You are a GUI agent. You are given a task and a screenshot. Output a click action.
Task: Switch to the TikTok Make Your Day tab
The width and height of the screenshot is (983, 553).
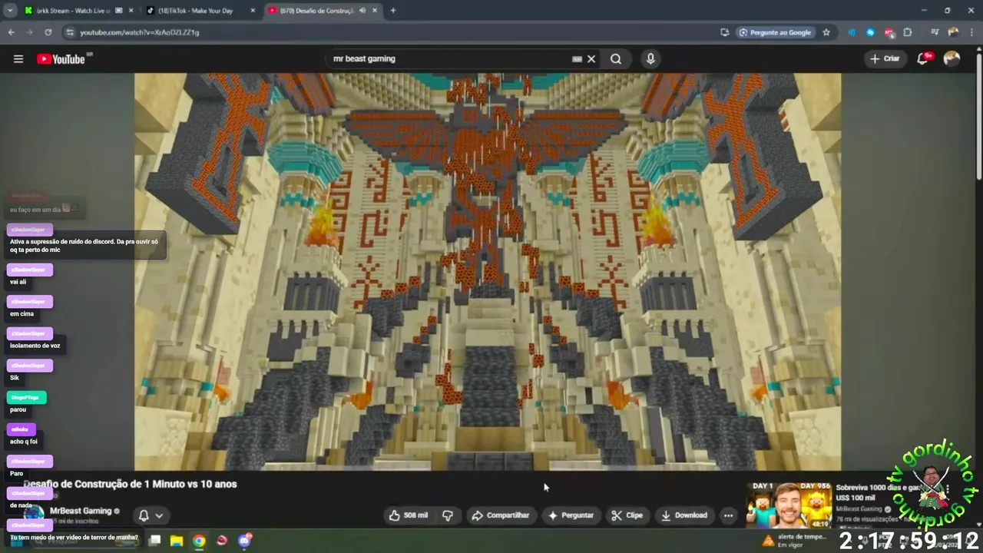(196, 11)
